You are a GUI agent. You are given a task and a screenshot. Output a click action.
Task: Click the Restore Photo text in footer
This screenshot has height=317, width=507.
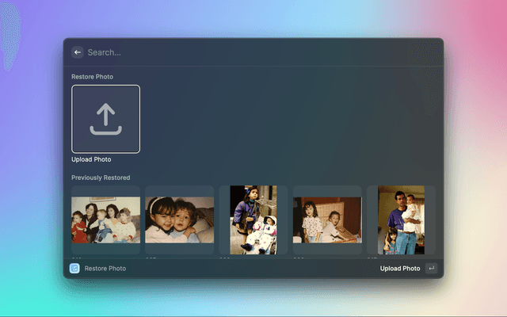pos(105,269)
